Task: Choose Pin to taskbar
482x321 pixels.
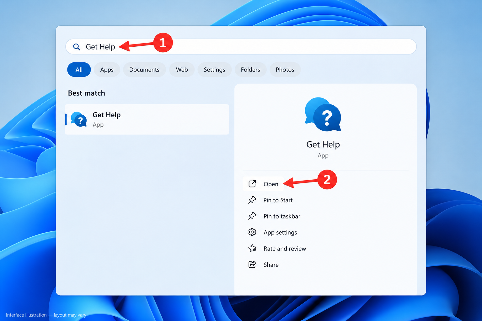Action: pyautogui.click(x=282, y=216)
